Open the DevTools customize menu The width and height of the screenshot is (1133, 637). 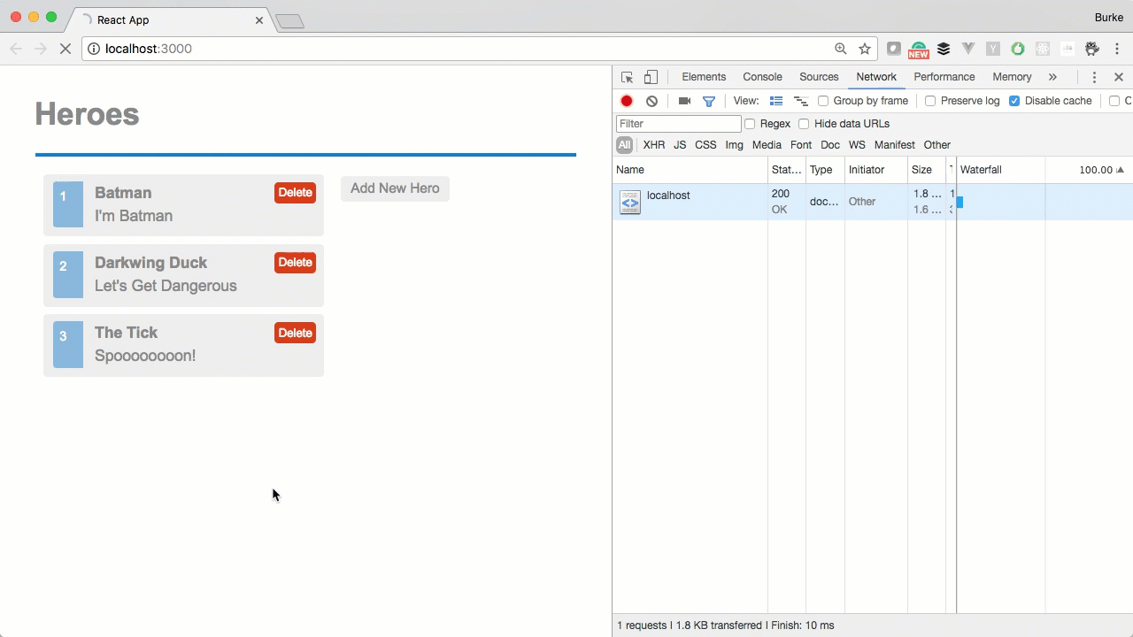1094,77
